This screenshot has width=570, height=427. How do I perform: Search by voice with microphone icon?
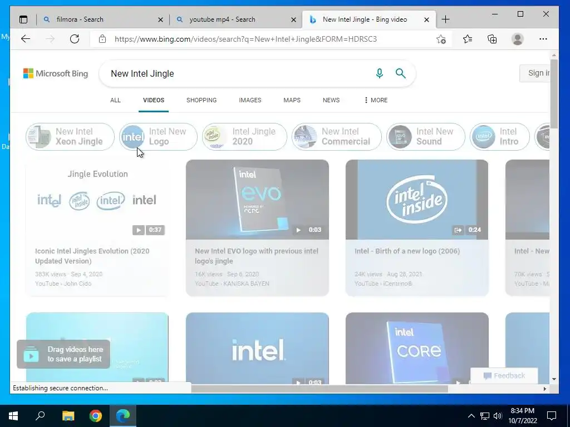(x=380, y=73)
